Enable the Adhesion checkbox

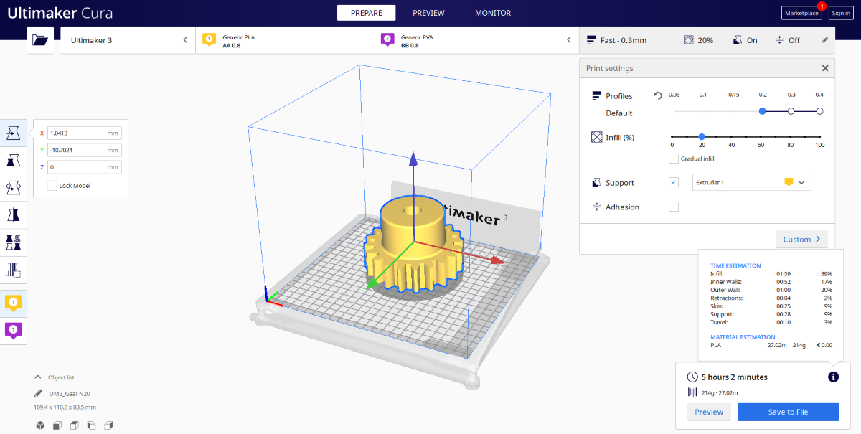click(673, 207)
